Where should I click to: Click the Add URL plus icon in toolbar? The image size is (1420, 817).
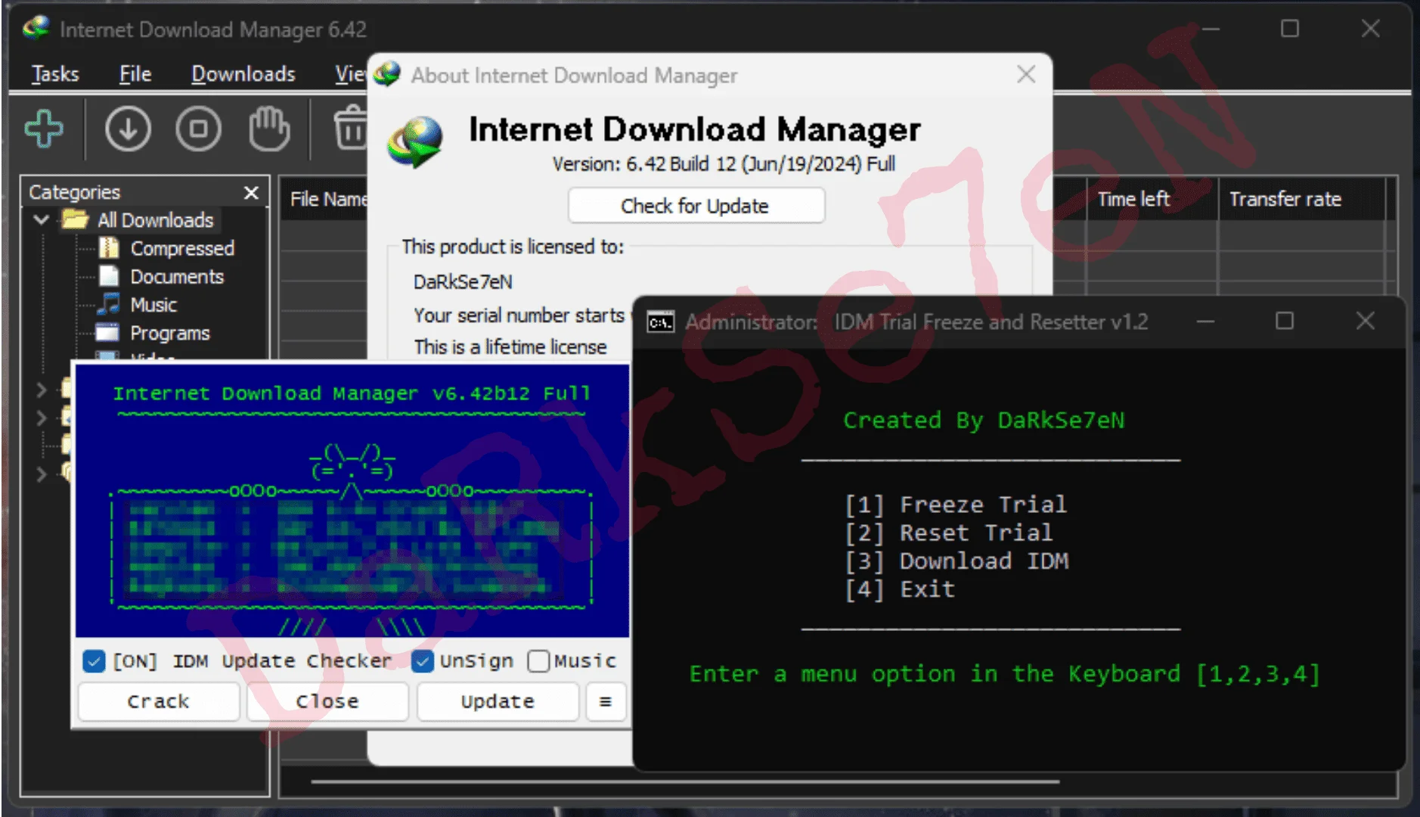click(x=44, y=129)
